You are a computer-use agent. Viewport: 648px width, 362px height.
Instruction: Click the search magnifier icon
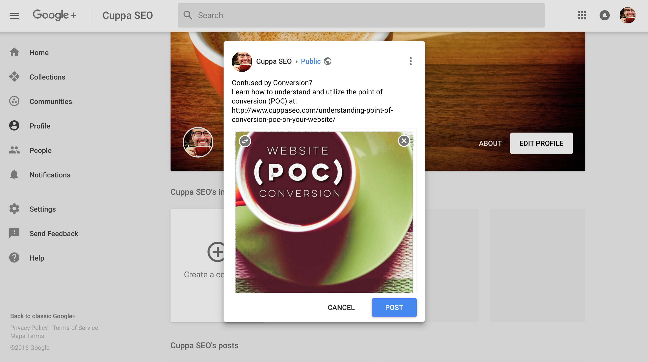(x=188, y=15)
